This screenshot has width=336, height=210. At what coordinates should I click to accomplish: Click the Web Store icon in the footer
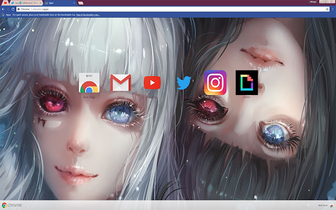coord(331,205)
